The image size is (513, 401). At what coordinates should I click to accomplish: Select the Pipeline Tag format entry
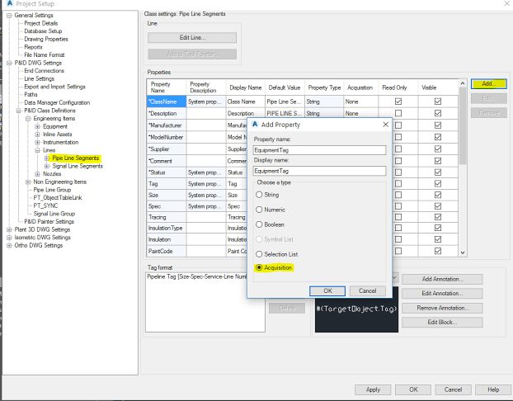196,277
